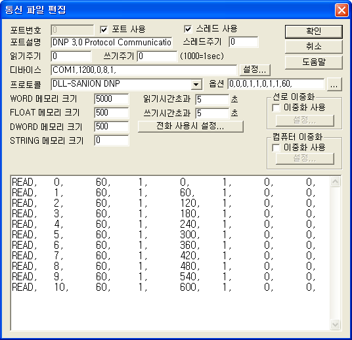Open device 설정... button next to COM1
The width and height of the screenshot is (352, 340).
255,70
